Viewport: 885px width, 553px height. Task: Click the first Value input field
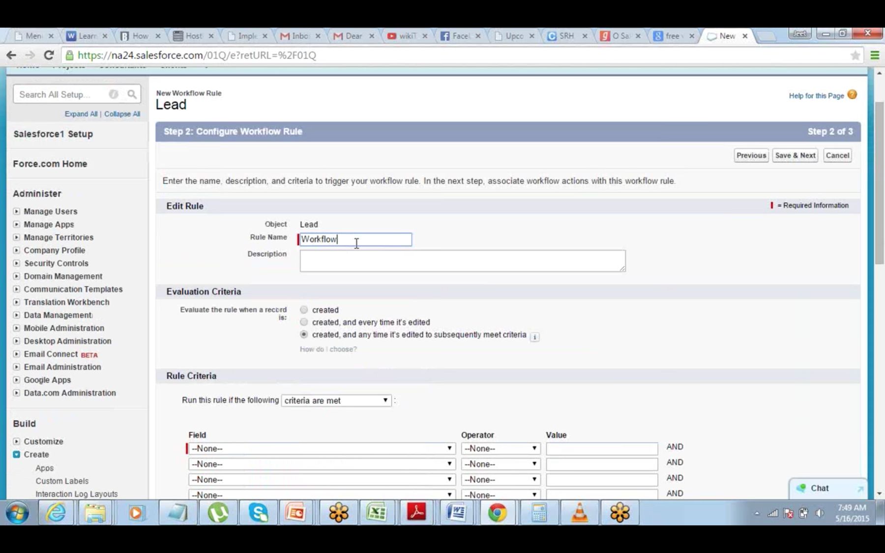[x=602, y=449]
